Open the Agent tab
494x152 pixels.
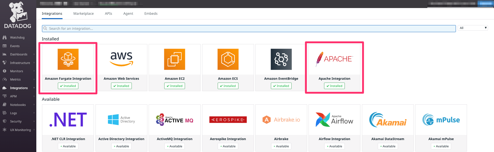(x=128, y=13)
